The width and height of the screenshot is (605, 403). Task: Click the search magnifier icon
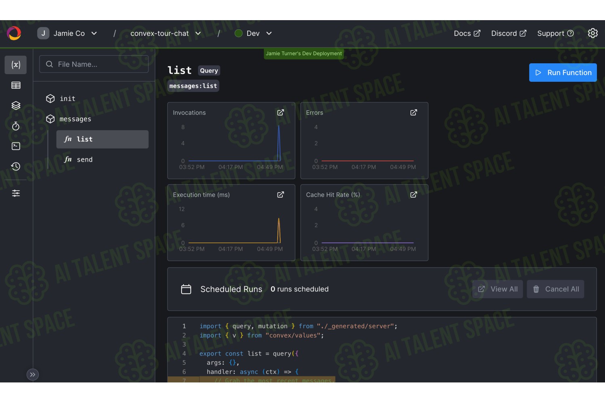click(x=50, y=64)
